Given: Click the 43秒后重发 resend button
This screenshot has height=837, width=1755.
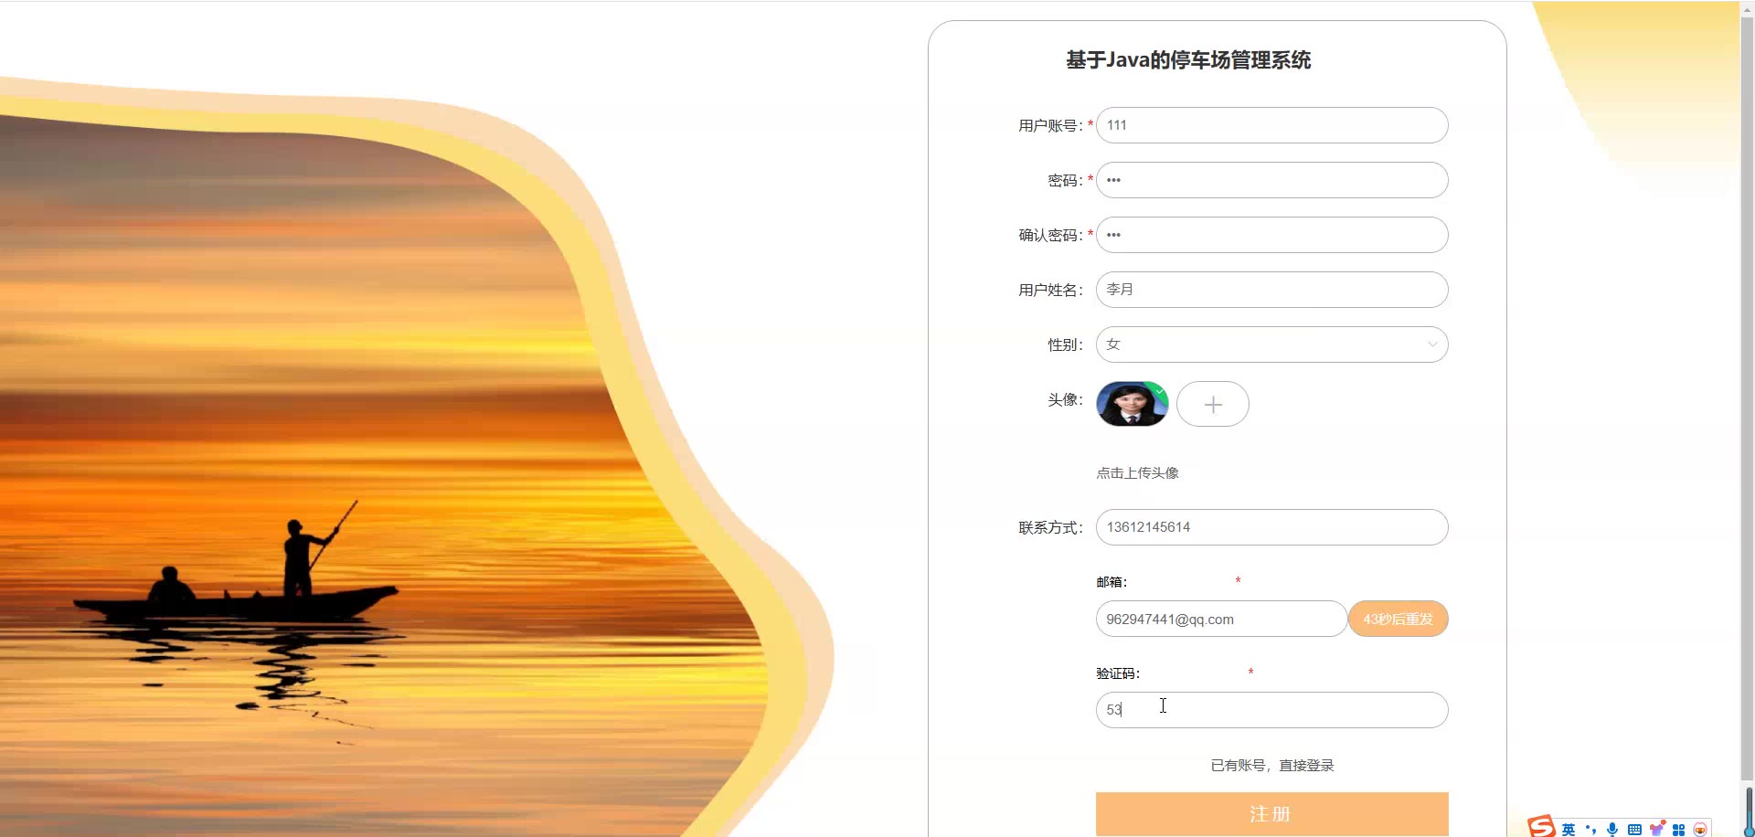Looking at the screenshot, I should [x=1399, y=619].
